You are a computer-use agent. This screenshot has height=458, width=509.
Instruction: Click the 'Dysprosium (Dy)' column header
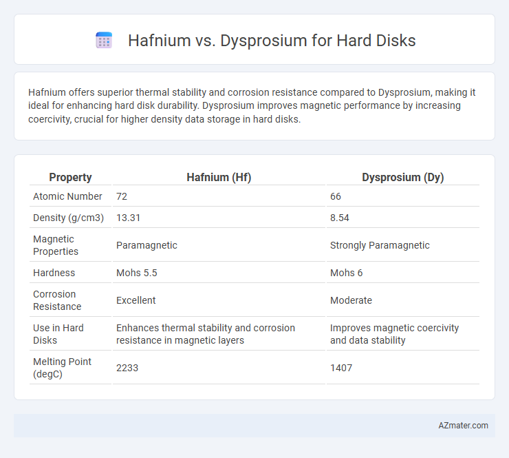point(403,177)
